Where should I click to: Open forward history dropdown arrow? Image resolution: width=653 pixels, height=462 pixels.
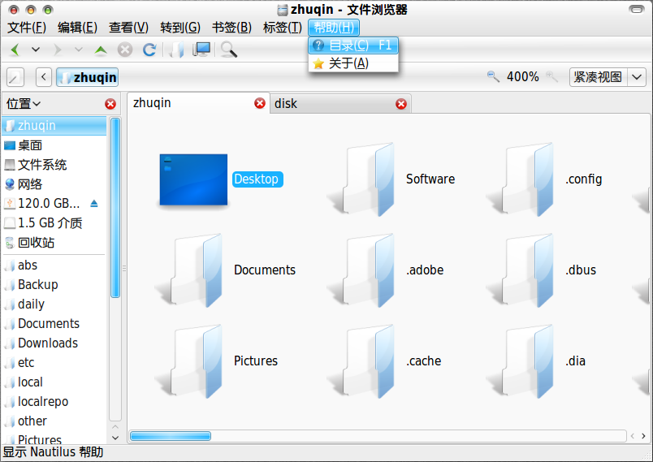coord(78,50)
